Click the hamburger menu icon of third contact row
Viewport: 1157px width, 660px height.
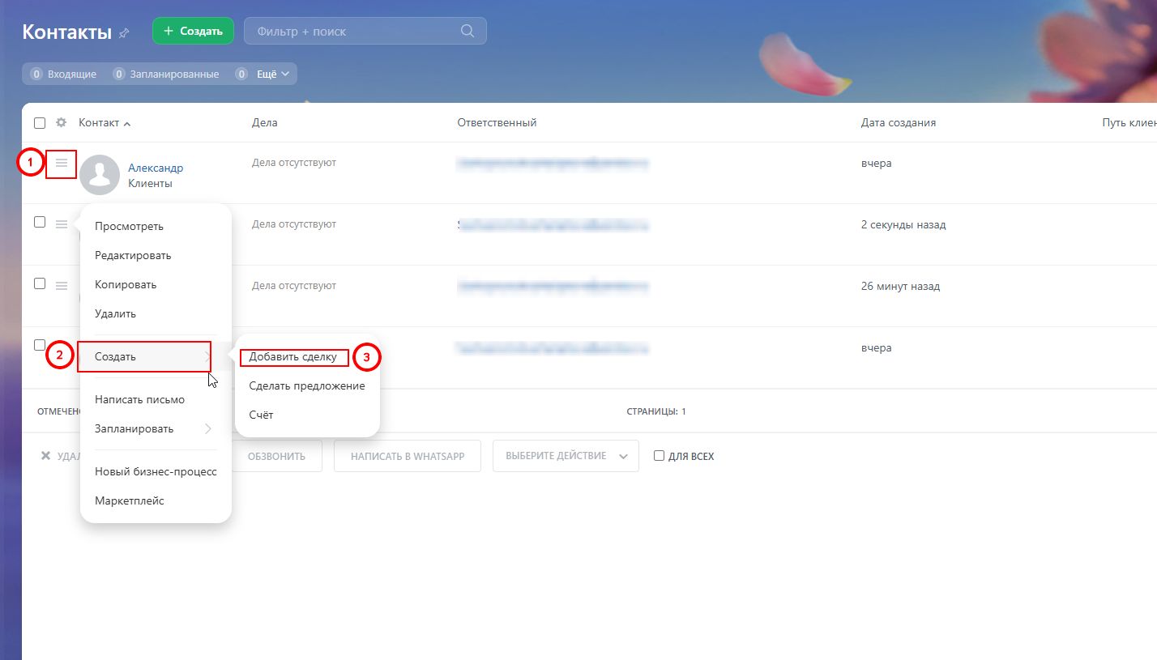click(x=62, y=286)
